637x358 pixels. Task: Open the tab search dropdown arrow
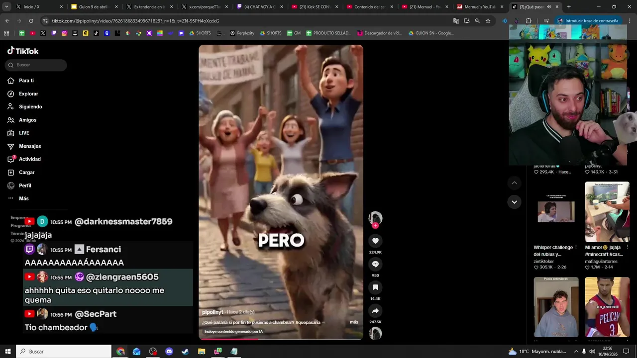[x=6, y=7]
